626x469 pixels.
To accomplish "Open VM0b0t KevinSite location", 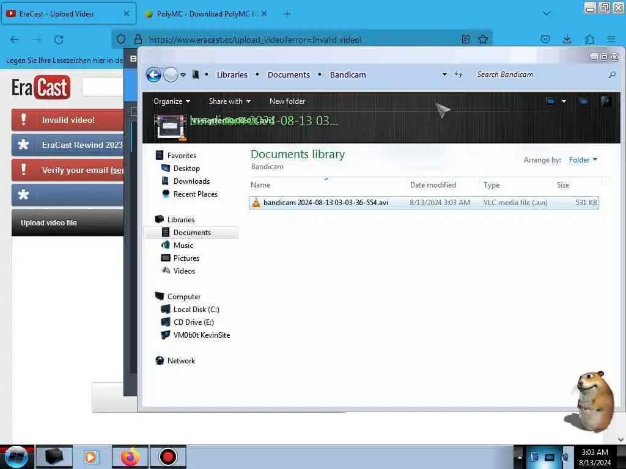I will (202, 335).
